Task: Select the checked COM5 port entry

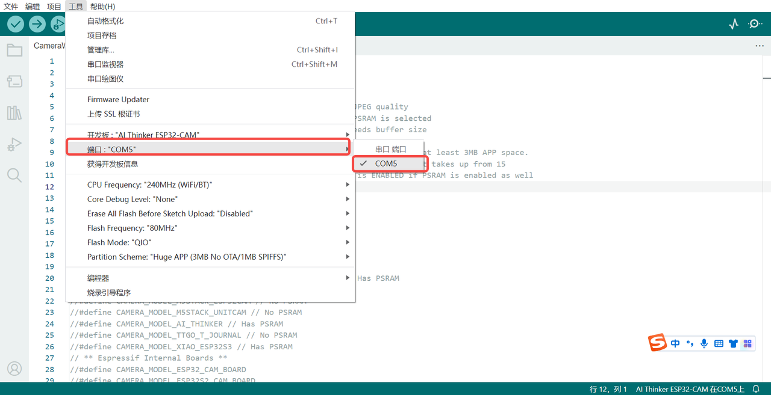Action: [390, 164]
